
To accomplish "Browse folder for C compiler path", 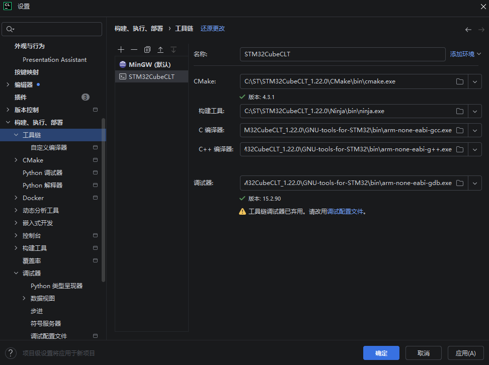I will pos(460,130).
